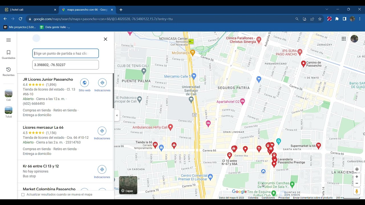
Task: Select the Street View pegman
Action: click(357, 191)
